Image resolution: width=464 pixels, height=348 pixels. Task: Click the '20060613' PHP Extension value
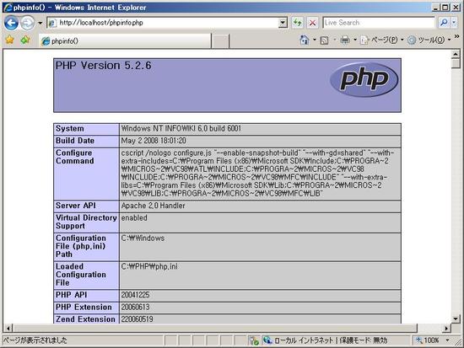click(135, 307)
